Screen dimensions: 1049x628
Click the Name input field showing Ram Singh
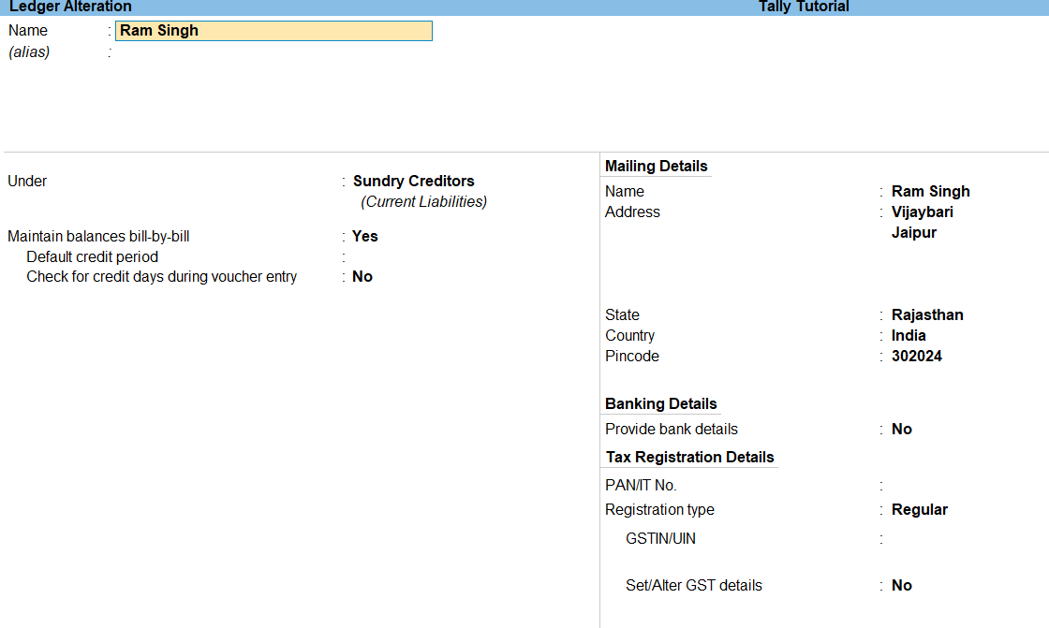pyautogui.click(x=272, y=30)
